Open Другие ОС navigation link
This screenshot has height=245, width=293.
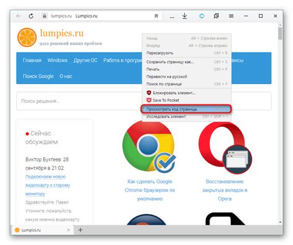pyautogui.click(x=85, y=60)
